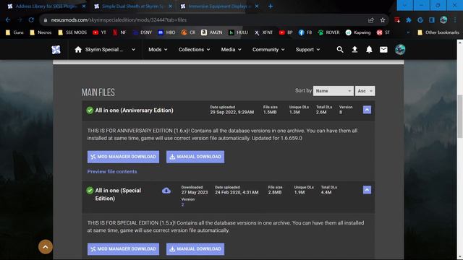The width and height of the screenshot is (463, 260).
Task: Open the messages envelope icon
Action: coord(383,50)
